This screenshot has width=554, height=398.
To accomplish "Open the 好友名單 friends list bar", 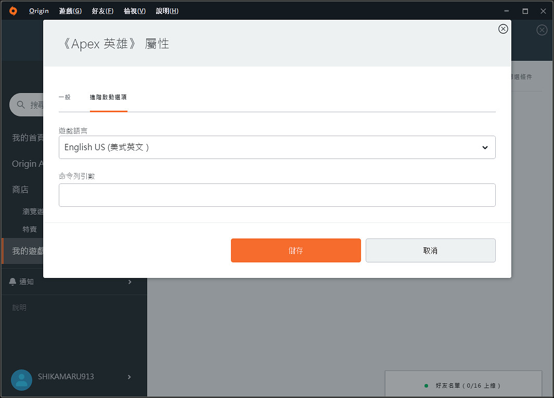I will pos(463,386).
